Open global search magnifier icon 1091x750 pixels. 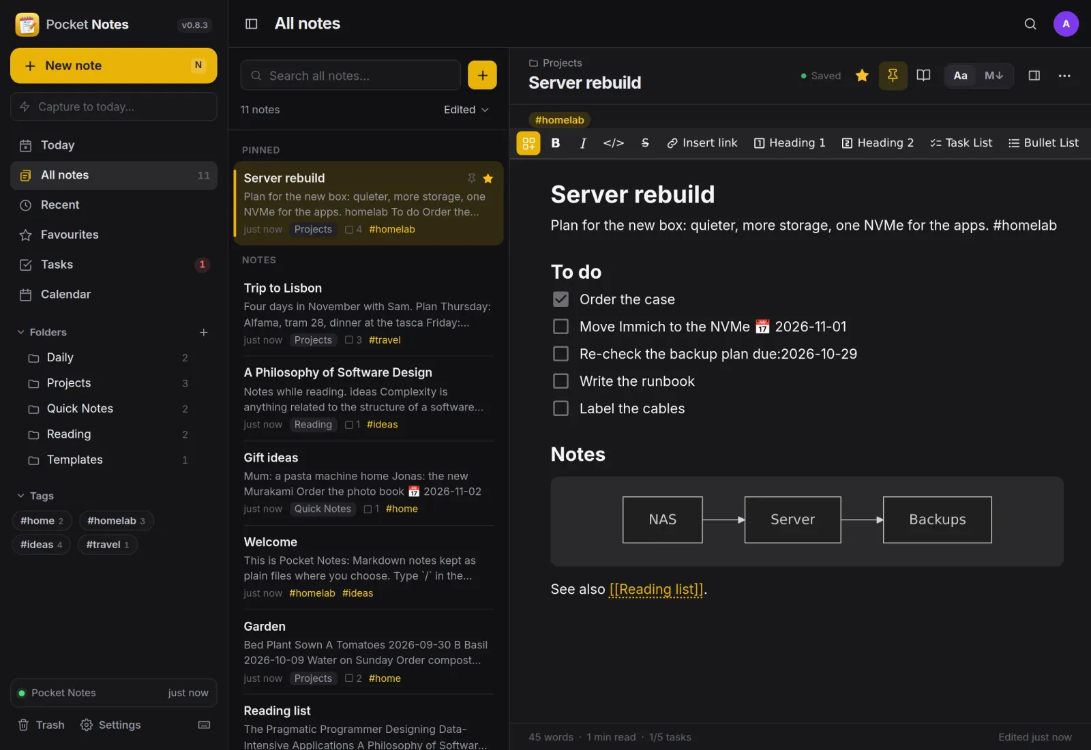(1030, 24)
